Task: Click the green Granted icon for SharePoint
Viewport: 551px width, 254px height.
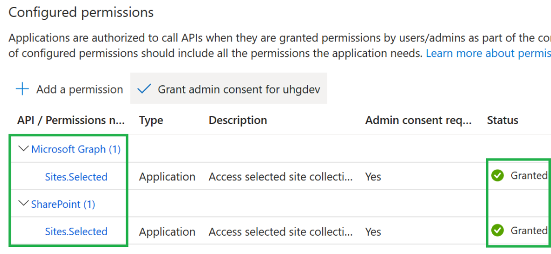Action: [497, 230]
